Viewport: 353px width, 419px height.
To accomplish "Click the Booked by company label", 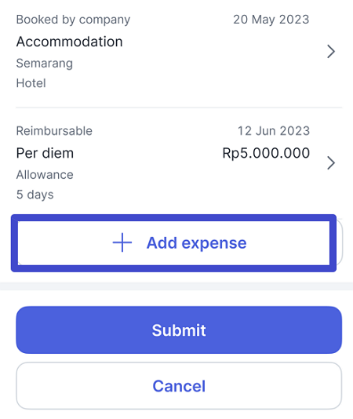I will click(x=73, y=20).
